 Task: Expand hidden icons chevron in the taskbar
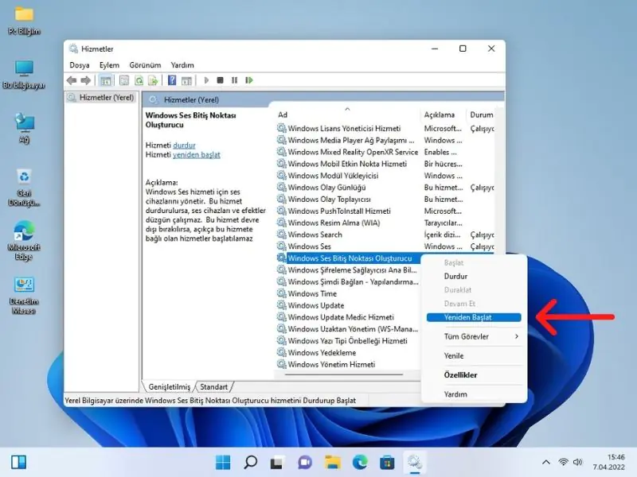coord(545,461)
